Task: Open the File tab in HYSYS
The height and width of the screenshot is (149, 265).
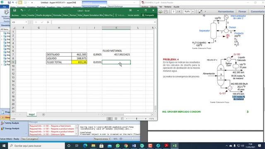Action: point(5,7)
